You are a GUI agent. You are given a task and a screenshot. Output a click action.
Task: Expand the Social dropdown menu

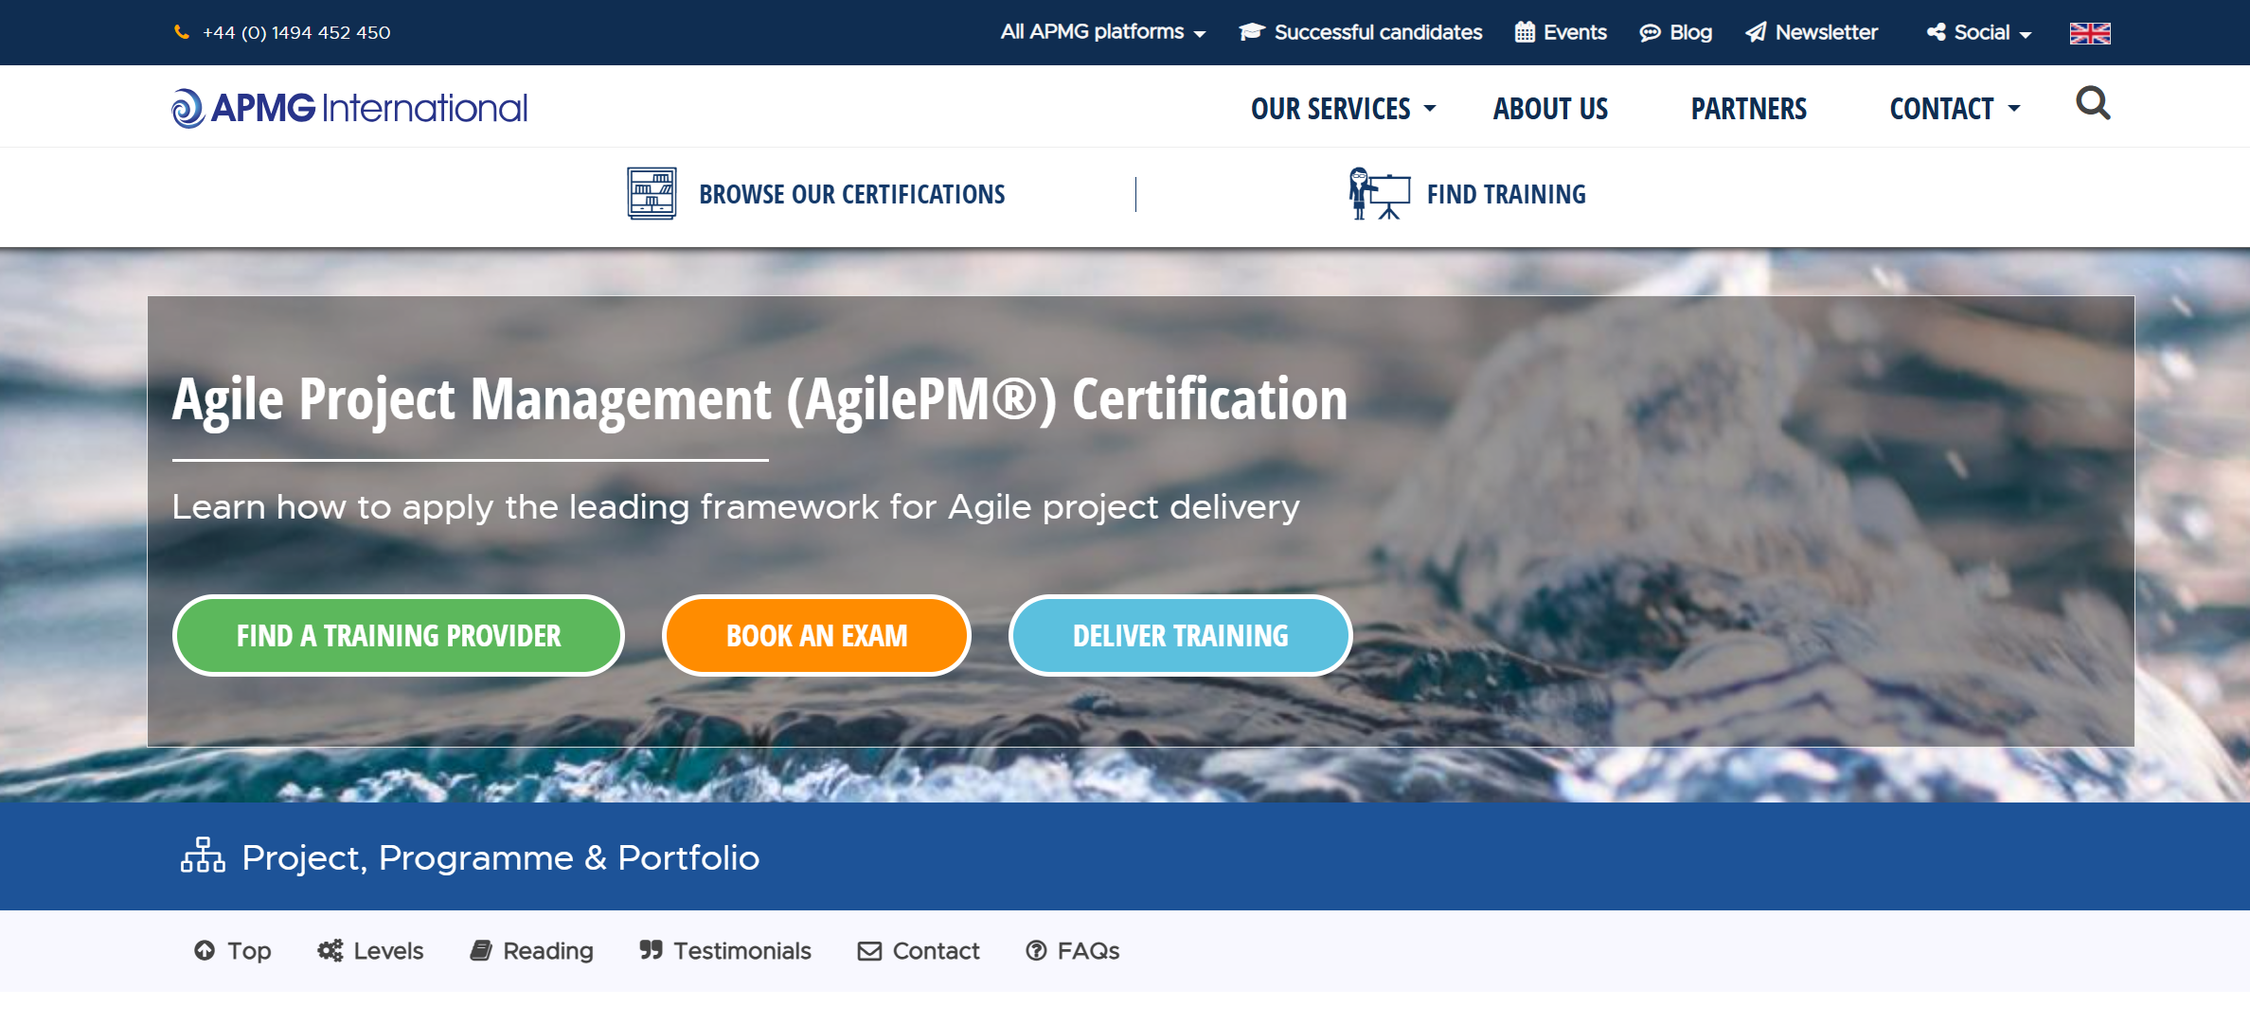[x=1992, y=32]
